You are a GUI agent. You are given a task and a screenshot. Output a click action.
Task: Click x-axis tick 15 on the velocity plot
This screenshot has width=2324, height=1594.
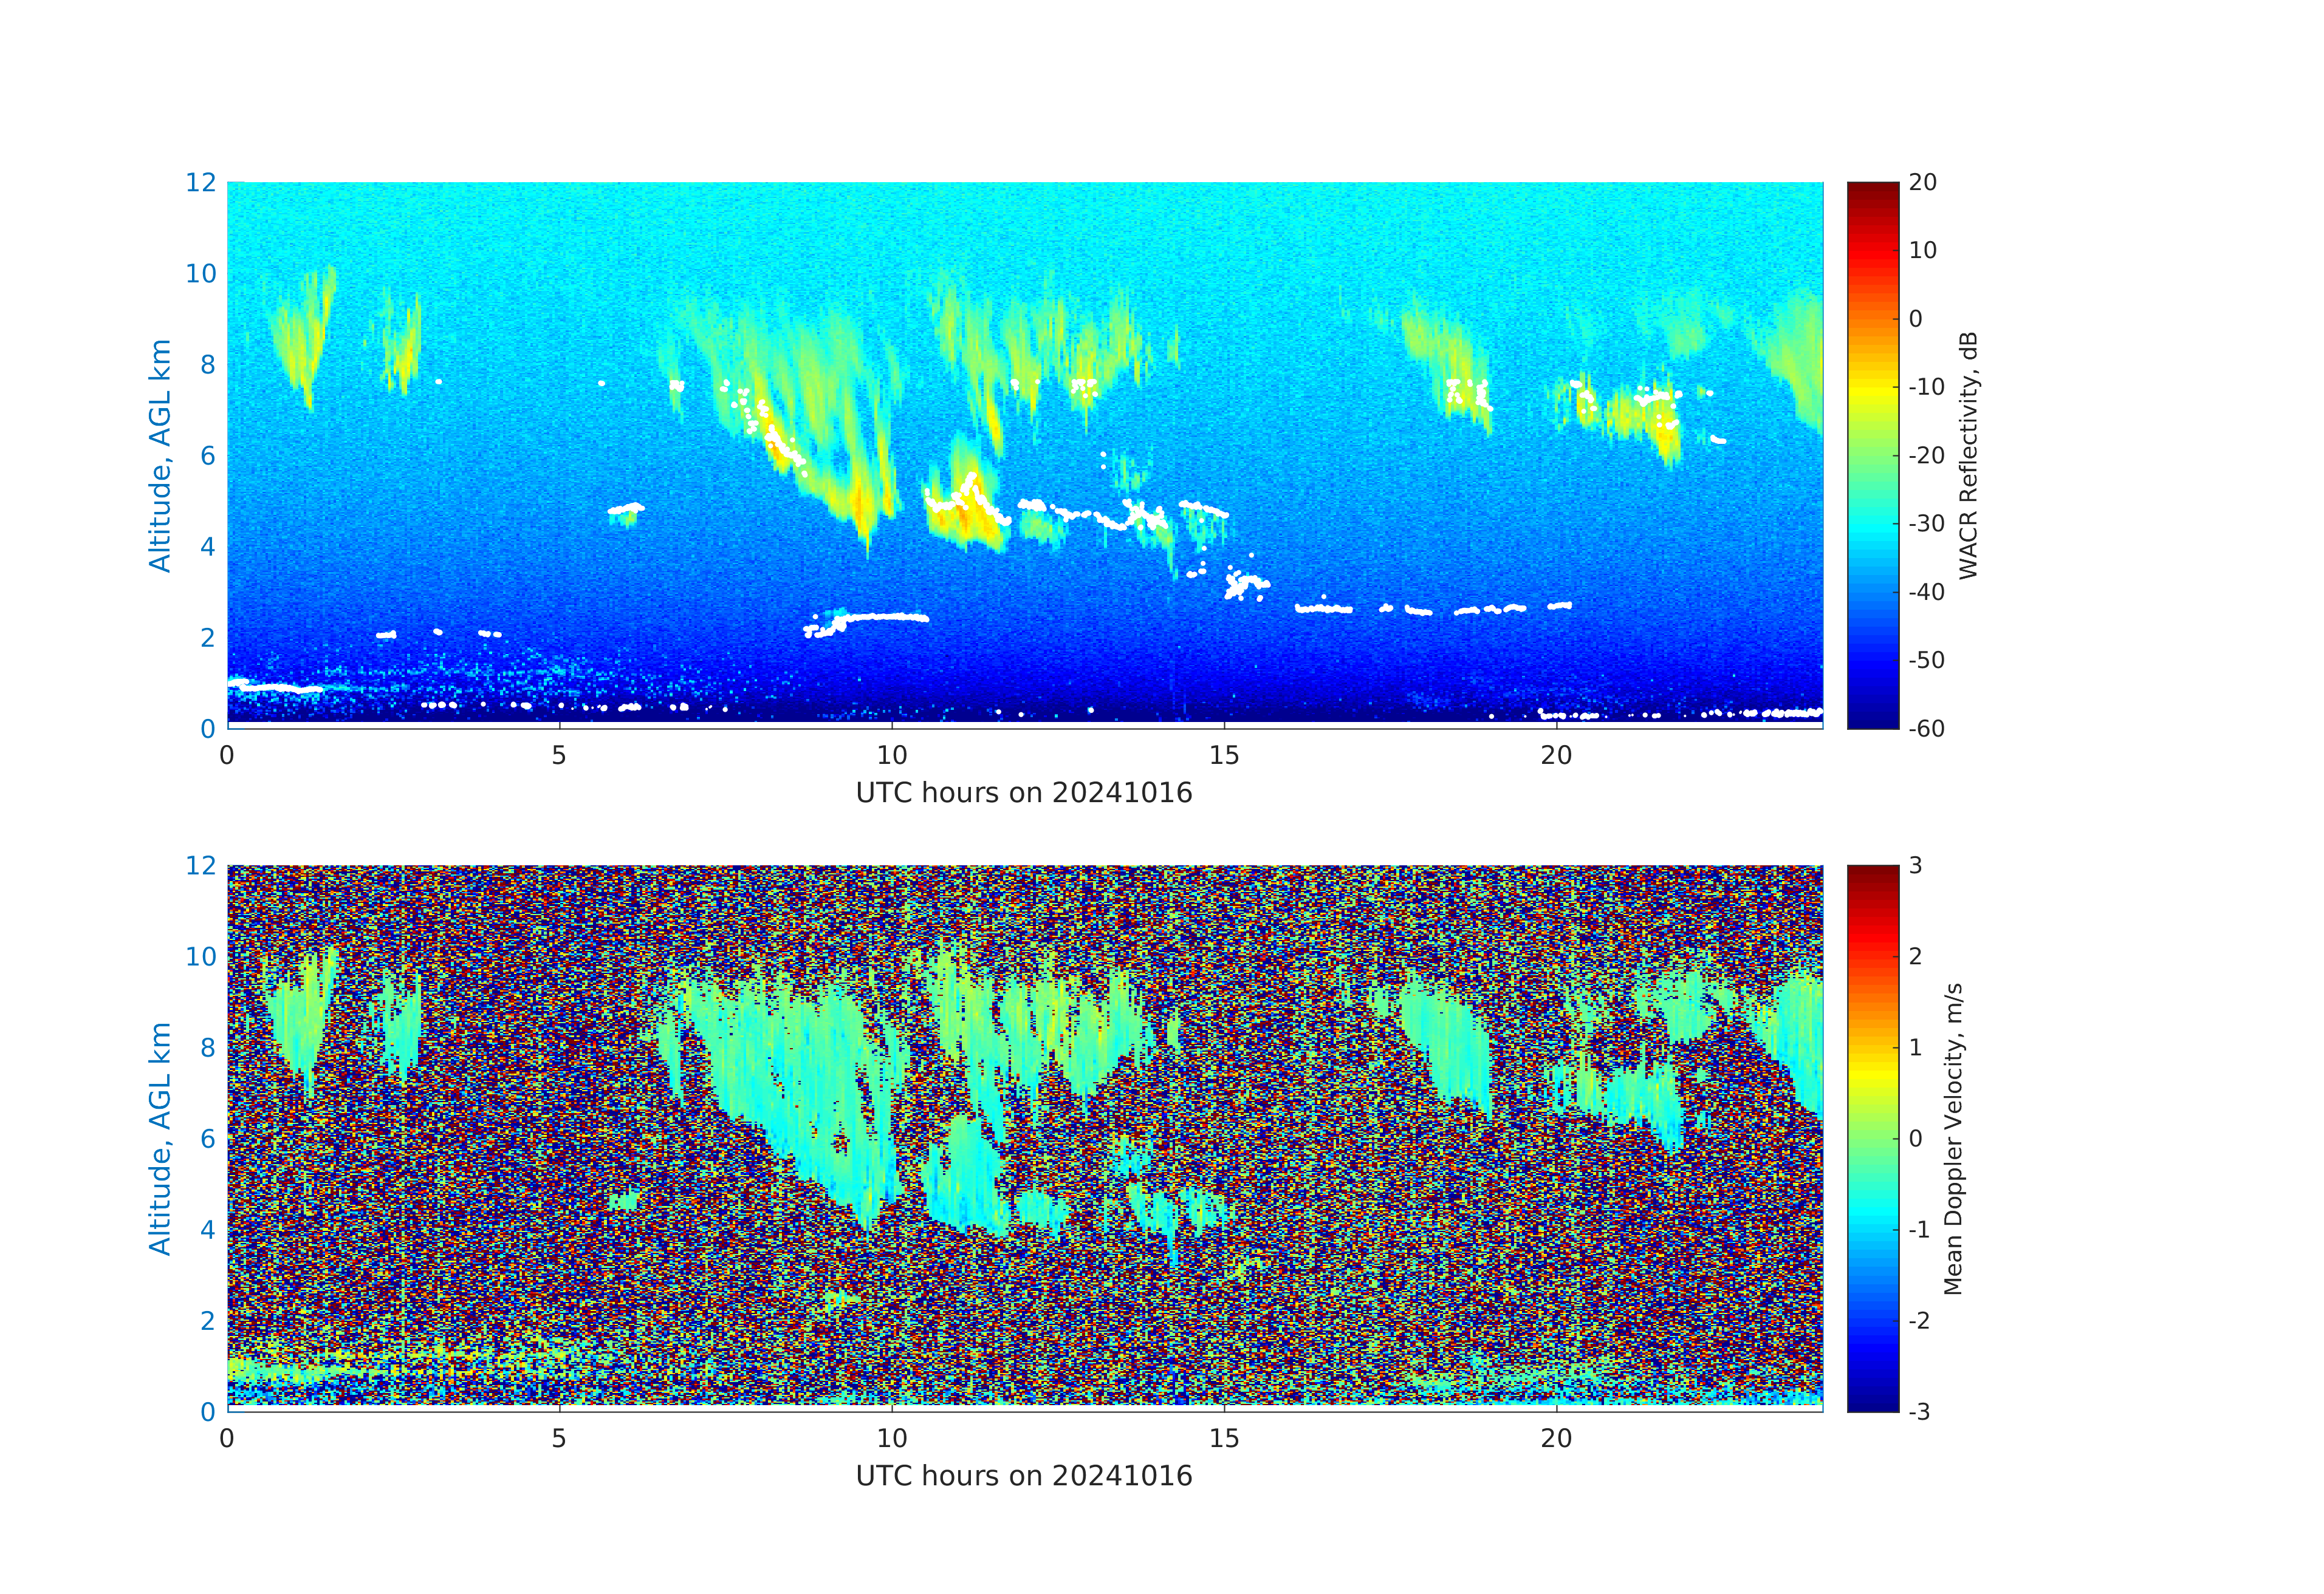(1224, 1439)
